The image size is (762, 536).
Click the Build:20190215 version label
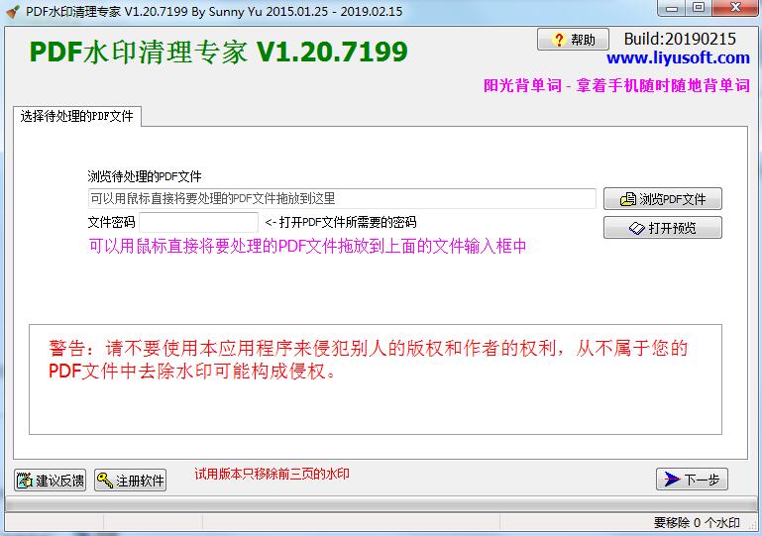[679, 39]
